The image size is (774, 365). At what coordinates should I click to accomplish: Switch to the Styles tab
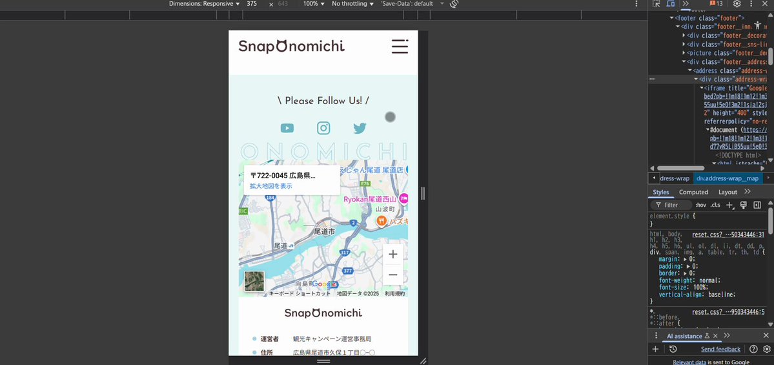pyautogui.click(x=660, y=192)
